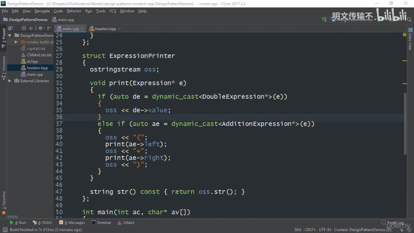
Task: Toggle the 2: Favorites tool window
Action: click(4, 203)
